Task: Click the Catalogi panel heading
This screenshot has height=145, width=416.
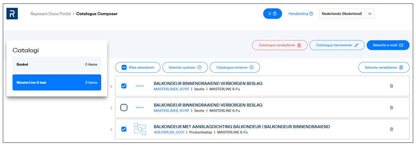Action: click(x=26, y=50)
